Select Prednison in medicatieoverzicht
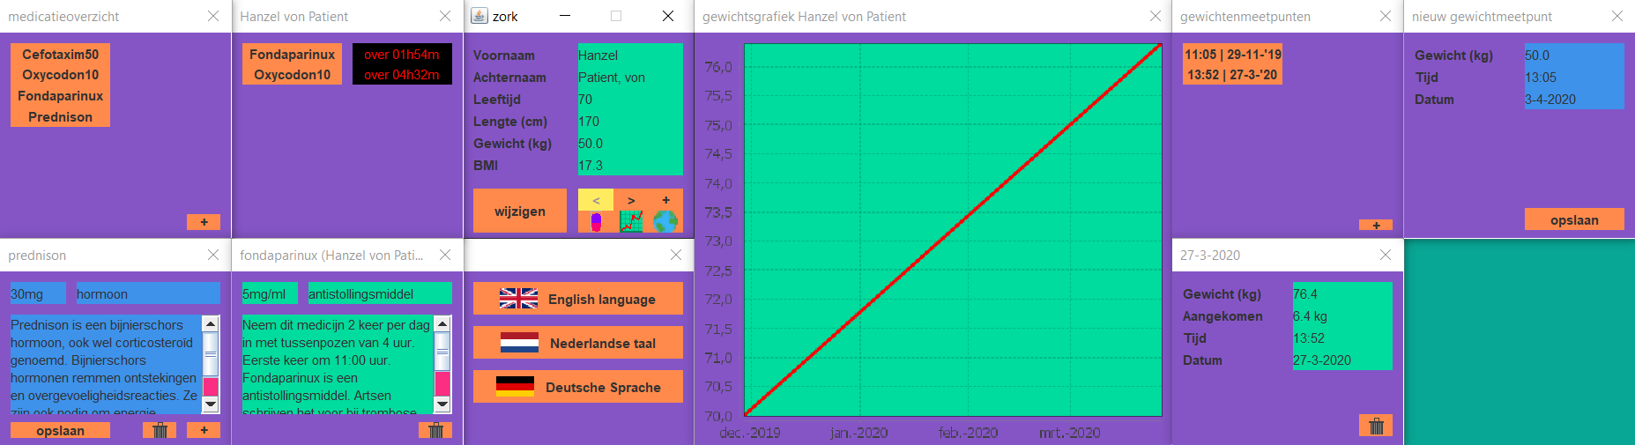 click(60, 116)
